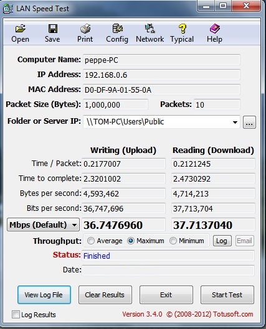Screen dimensions: 266x329
Task: Select the Minimum throughput option
Action: 173,241
